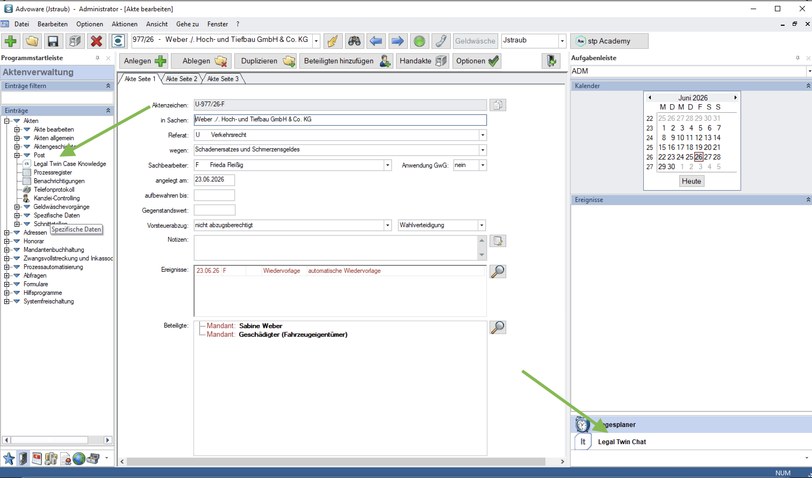
Task: Click the Handakte toolbar icon in top row
Action: pos(75,41)
